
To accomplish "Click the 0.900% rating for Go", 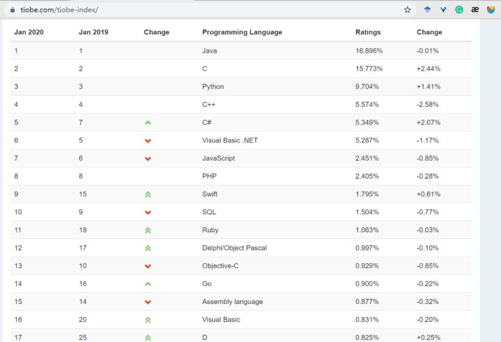I will (367, 284).
